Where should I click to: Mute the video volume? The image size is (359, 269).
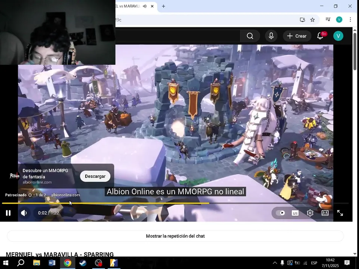(x=24, y=213)
